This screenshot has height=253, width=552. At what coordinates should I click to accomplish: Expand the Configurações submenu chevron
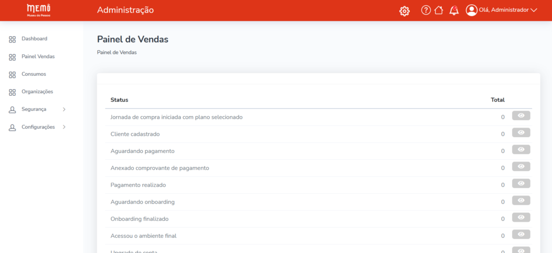pos(64,127)
